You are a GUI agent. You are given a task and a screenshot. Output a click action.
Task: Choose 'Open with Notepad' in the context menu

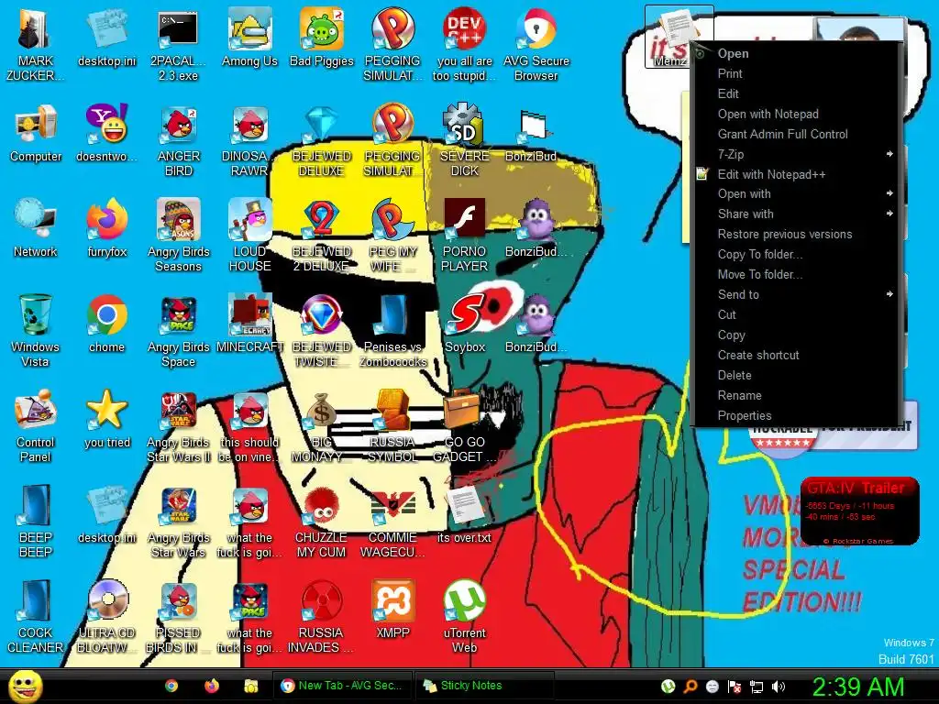point(797,114)
